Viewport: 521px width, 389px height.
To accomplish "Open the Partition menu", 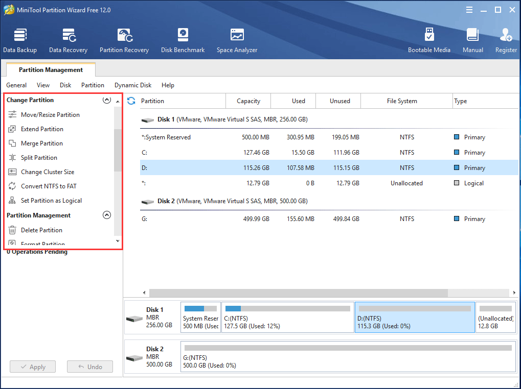I will tap(93, 85).
